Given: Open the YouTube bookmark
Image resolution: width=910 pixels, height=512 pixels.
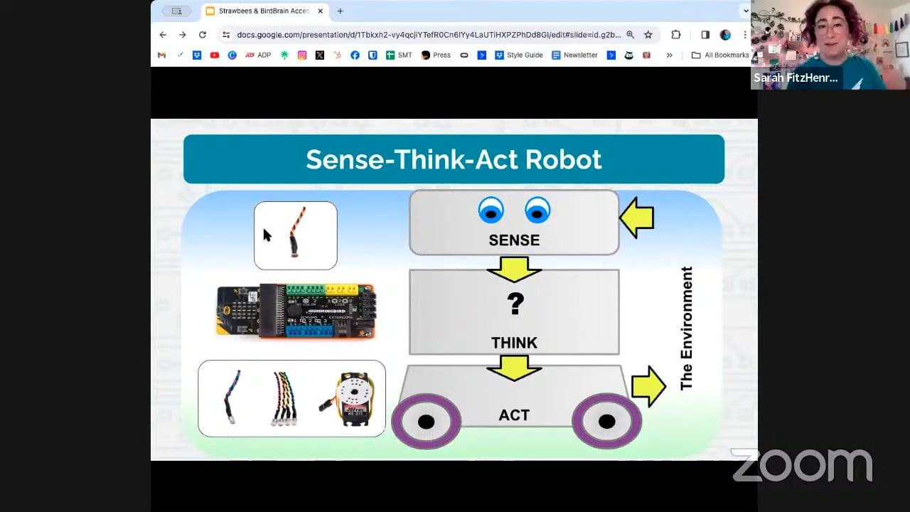Looking at the screenshot, I should (x=214, y=55).
